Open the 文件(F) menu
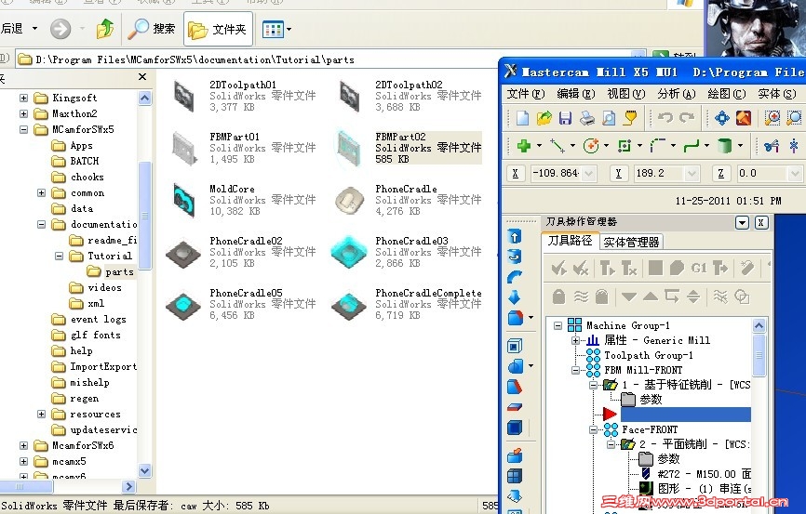806x514 pixels. (525, 94)
